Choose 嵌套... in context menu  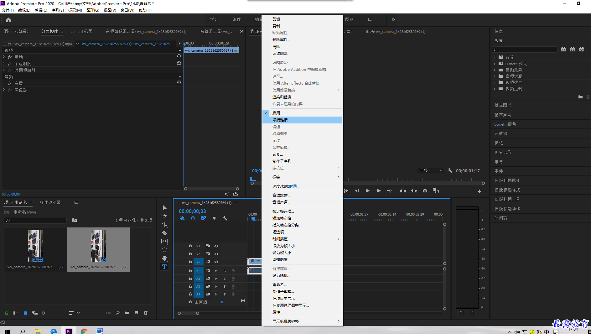[x=302, y=154]
